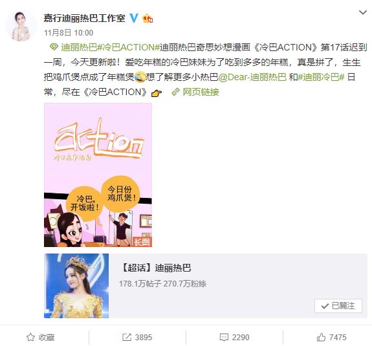Screen dimensions: 372x346
Task: Open the #冷巴ACTION# hashtag
Action: (128, 47)
